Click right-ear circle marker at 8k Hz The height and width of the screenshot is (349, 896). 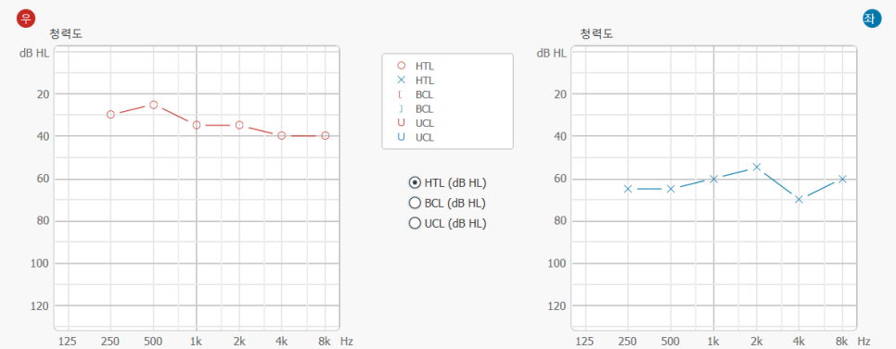[326, 136]
